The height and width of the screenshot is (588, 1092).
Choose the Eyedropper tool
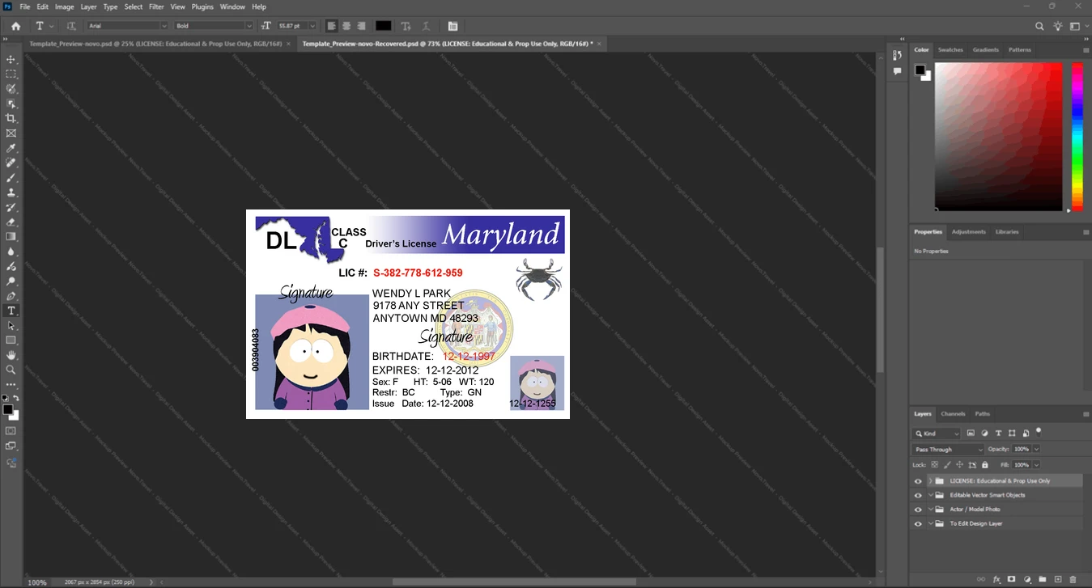click(x=11, y=148)
